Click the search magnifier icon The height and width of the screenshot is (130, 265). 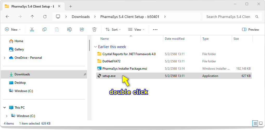point(257,17)
